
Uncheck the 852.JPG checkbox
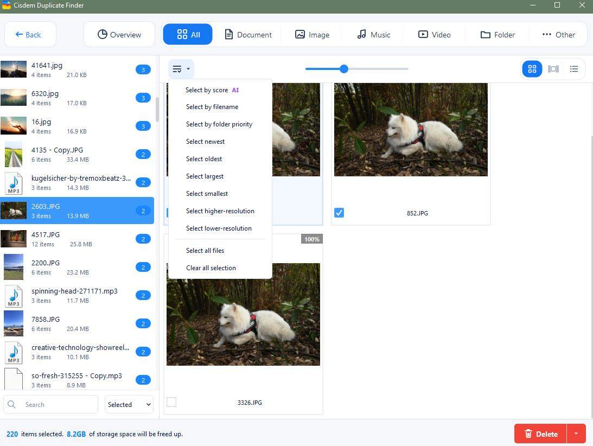(x=339, y=213)
